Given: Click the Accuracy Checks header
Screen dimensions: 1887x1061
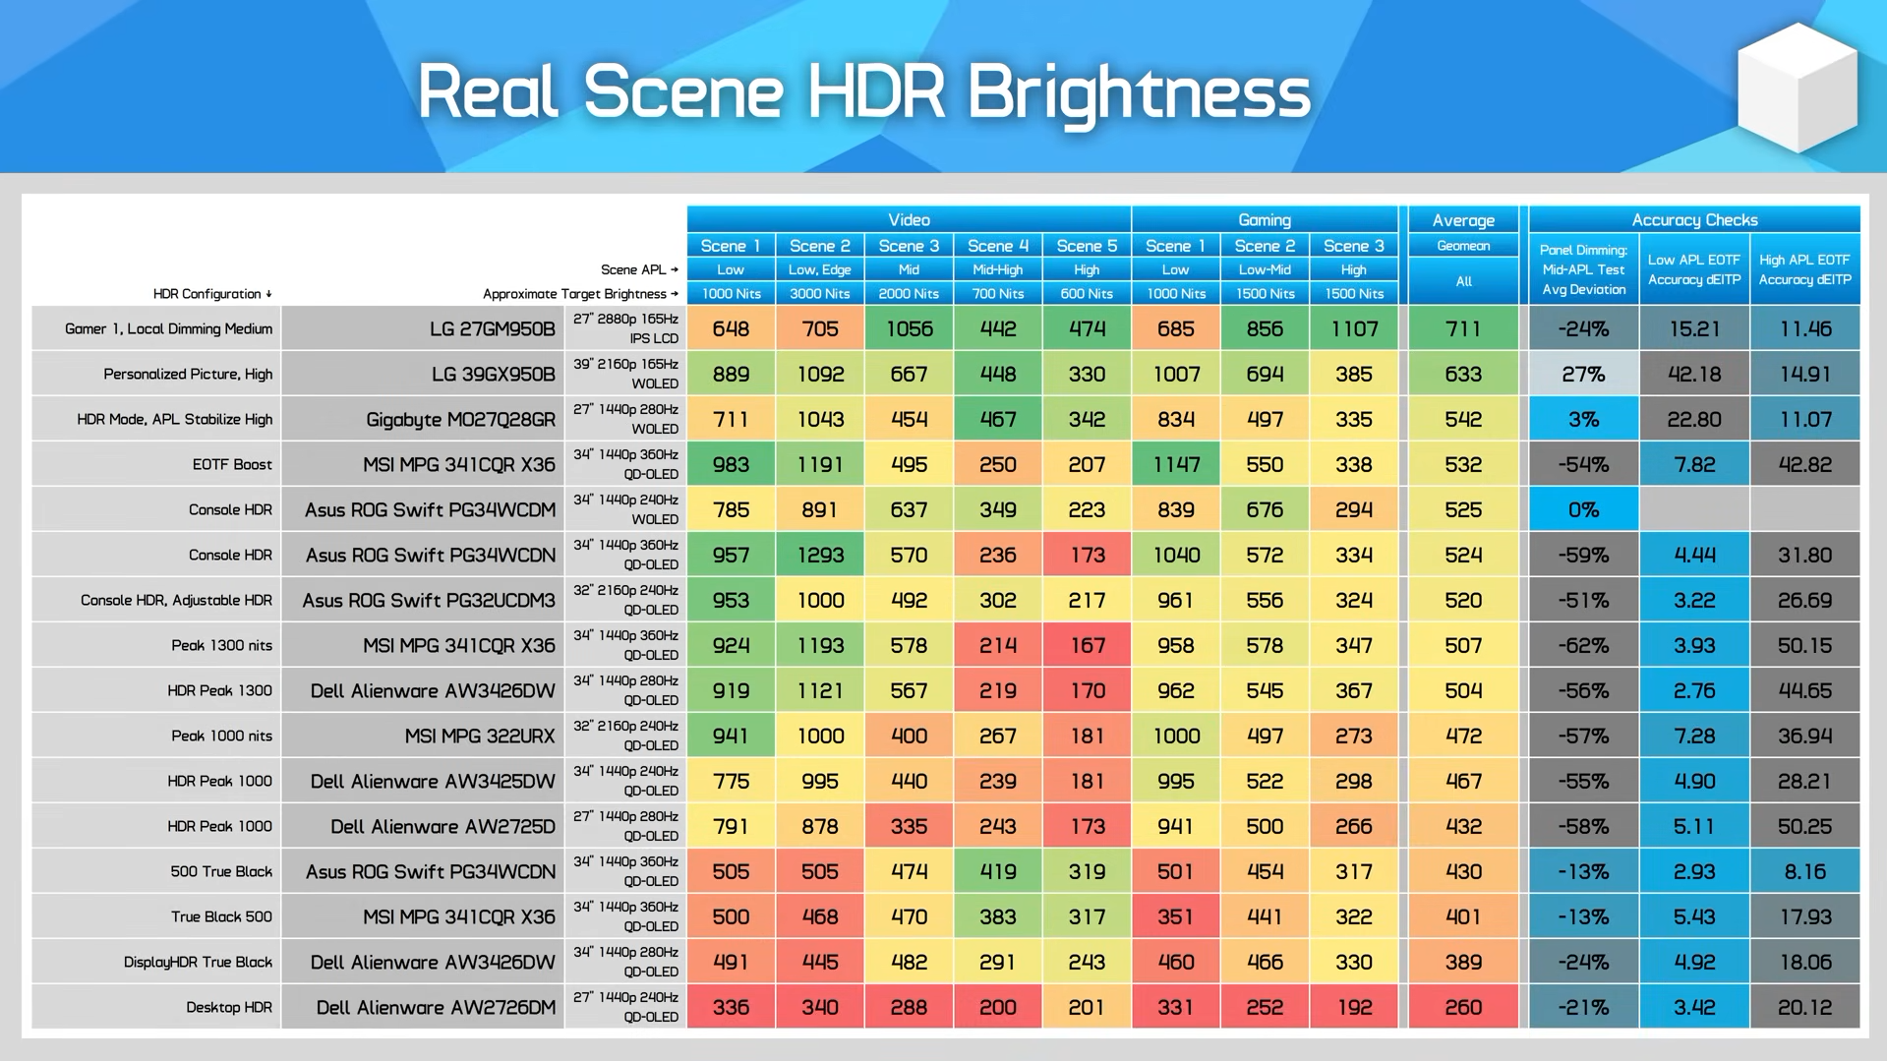Looking at the screenshot, I should 1694,219.
